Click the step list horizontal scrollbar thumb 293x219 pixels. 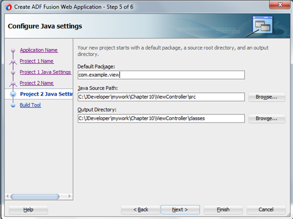35,196
